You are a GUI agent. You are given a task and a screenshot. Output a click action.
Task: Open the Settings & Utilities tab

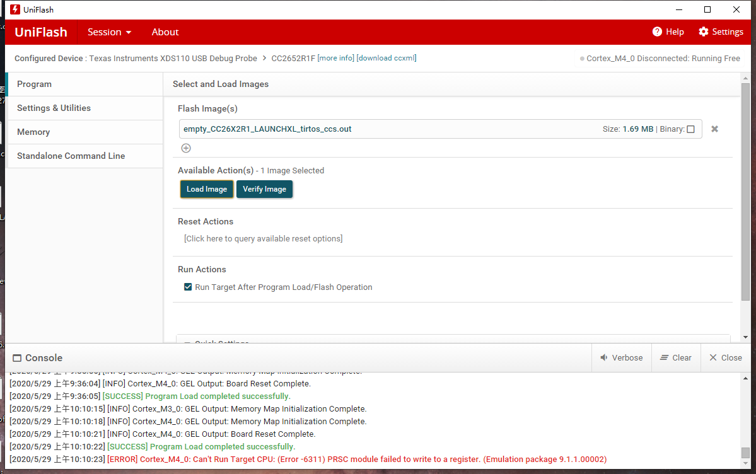click(x=85, y=108)
